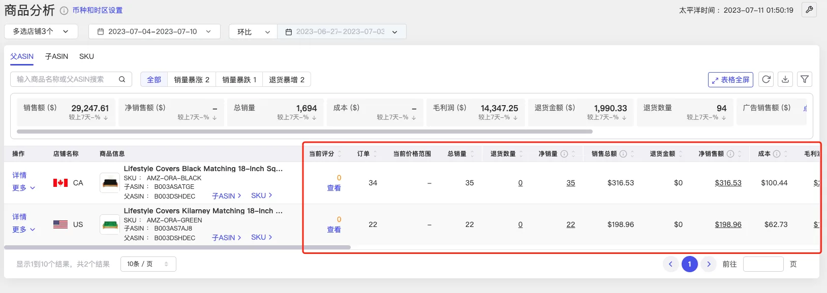827x293 pixels.
Task: Click the 退货数量 summary card
Action: pyautogui.click(x=685, y=112)
